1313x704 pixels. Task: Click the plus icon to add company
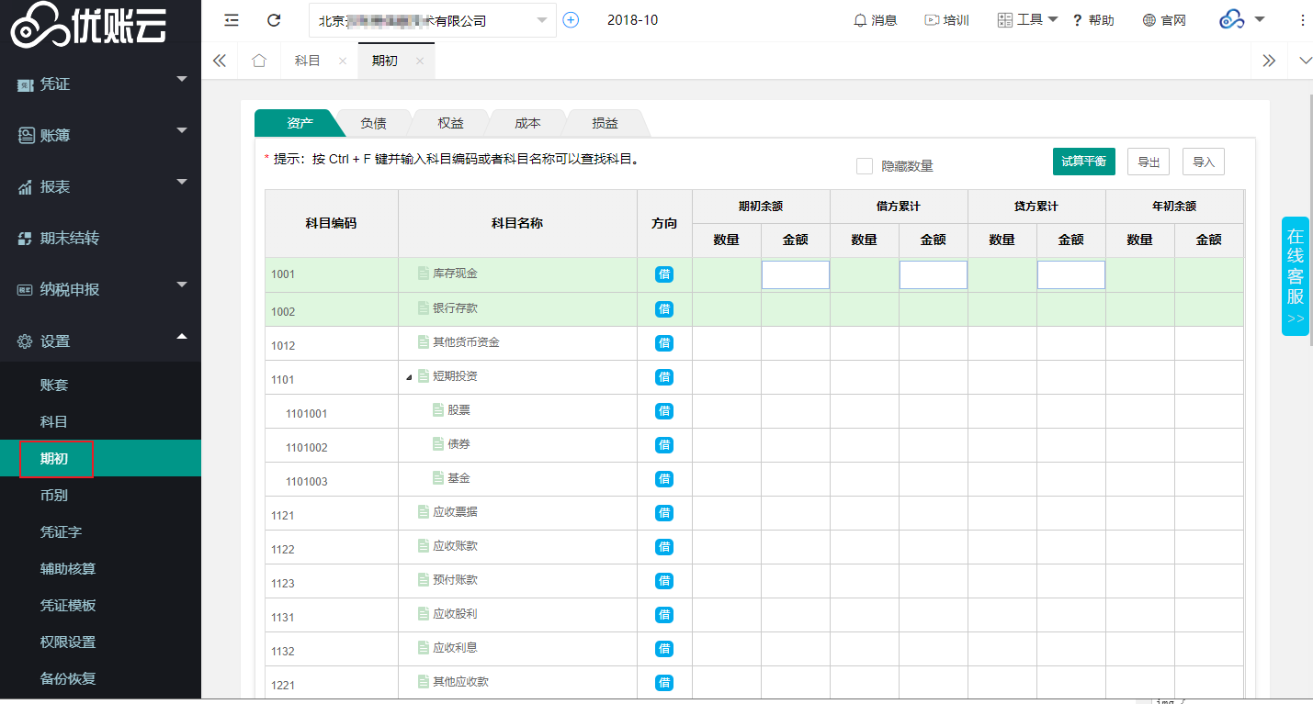tap(571, 20)
